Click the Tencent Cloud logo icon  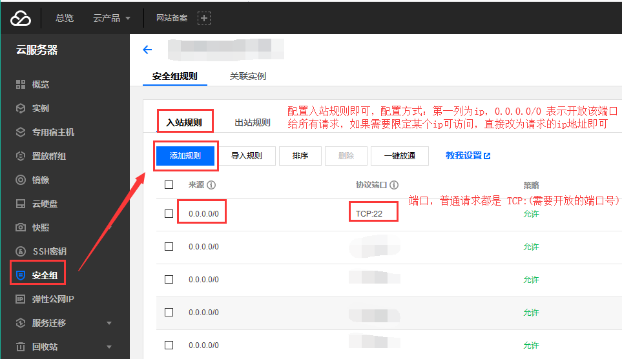click(20, 18)
